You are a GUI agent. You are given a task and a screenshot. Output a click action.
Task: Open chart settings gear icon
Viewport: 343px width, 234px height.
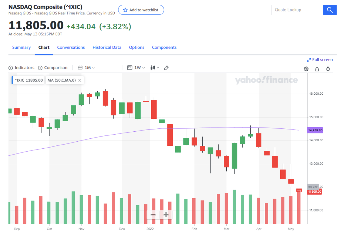click(x=306, y=69)
